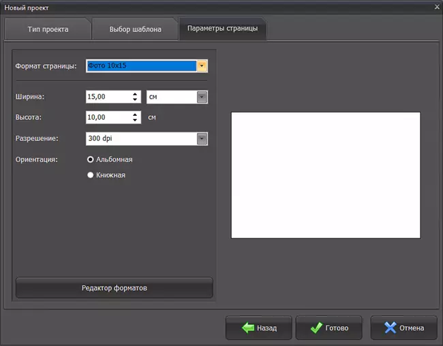Click the Высота value field 10,00
Screen dimensions: 443x346
pos(108,118)
